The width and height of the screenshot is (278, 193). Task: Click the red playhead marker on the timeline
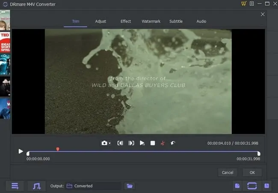(x=58, y=149)
